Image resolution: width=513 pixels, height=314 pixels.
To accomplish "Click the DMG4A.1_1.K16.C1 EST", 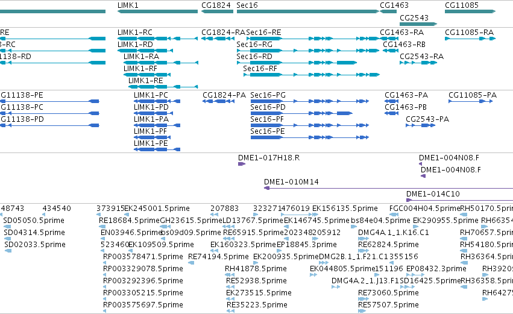I will (363, 239).
